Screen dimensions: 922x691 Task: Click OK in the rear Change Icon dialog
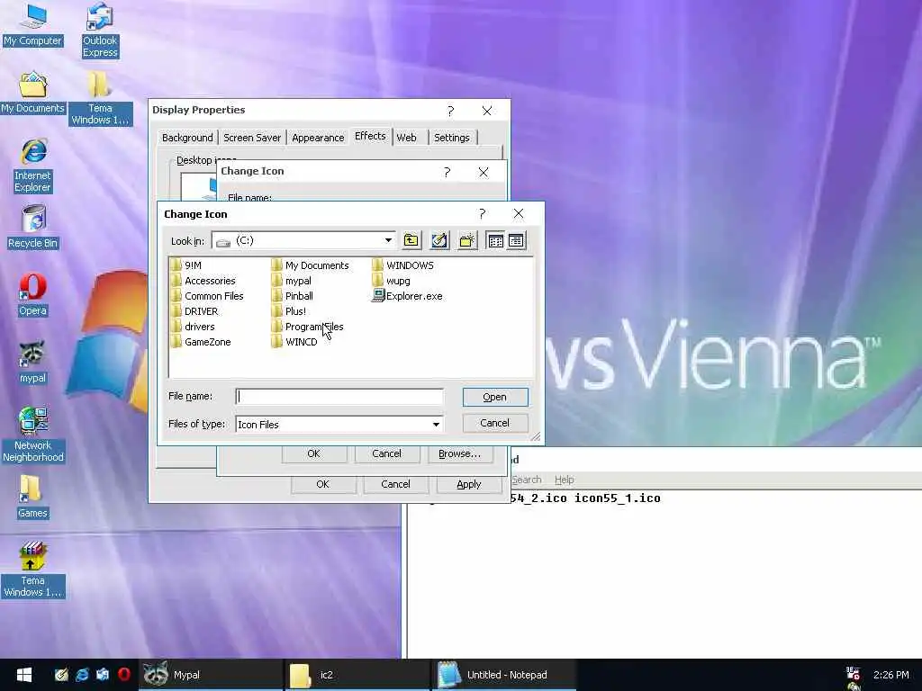[314, 453]
